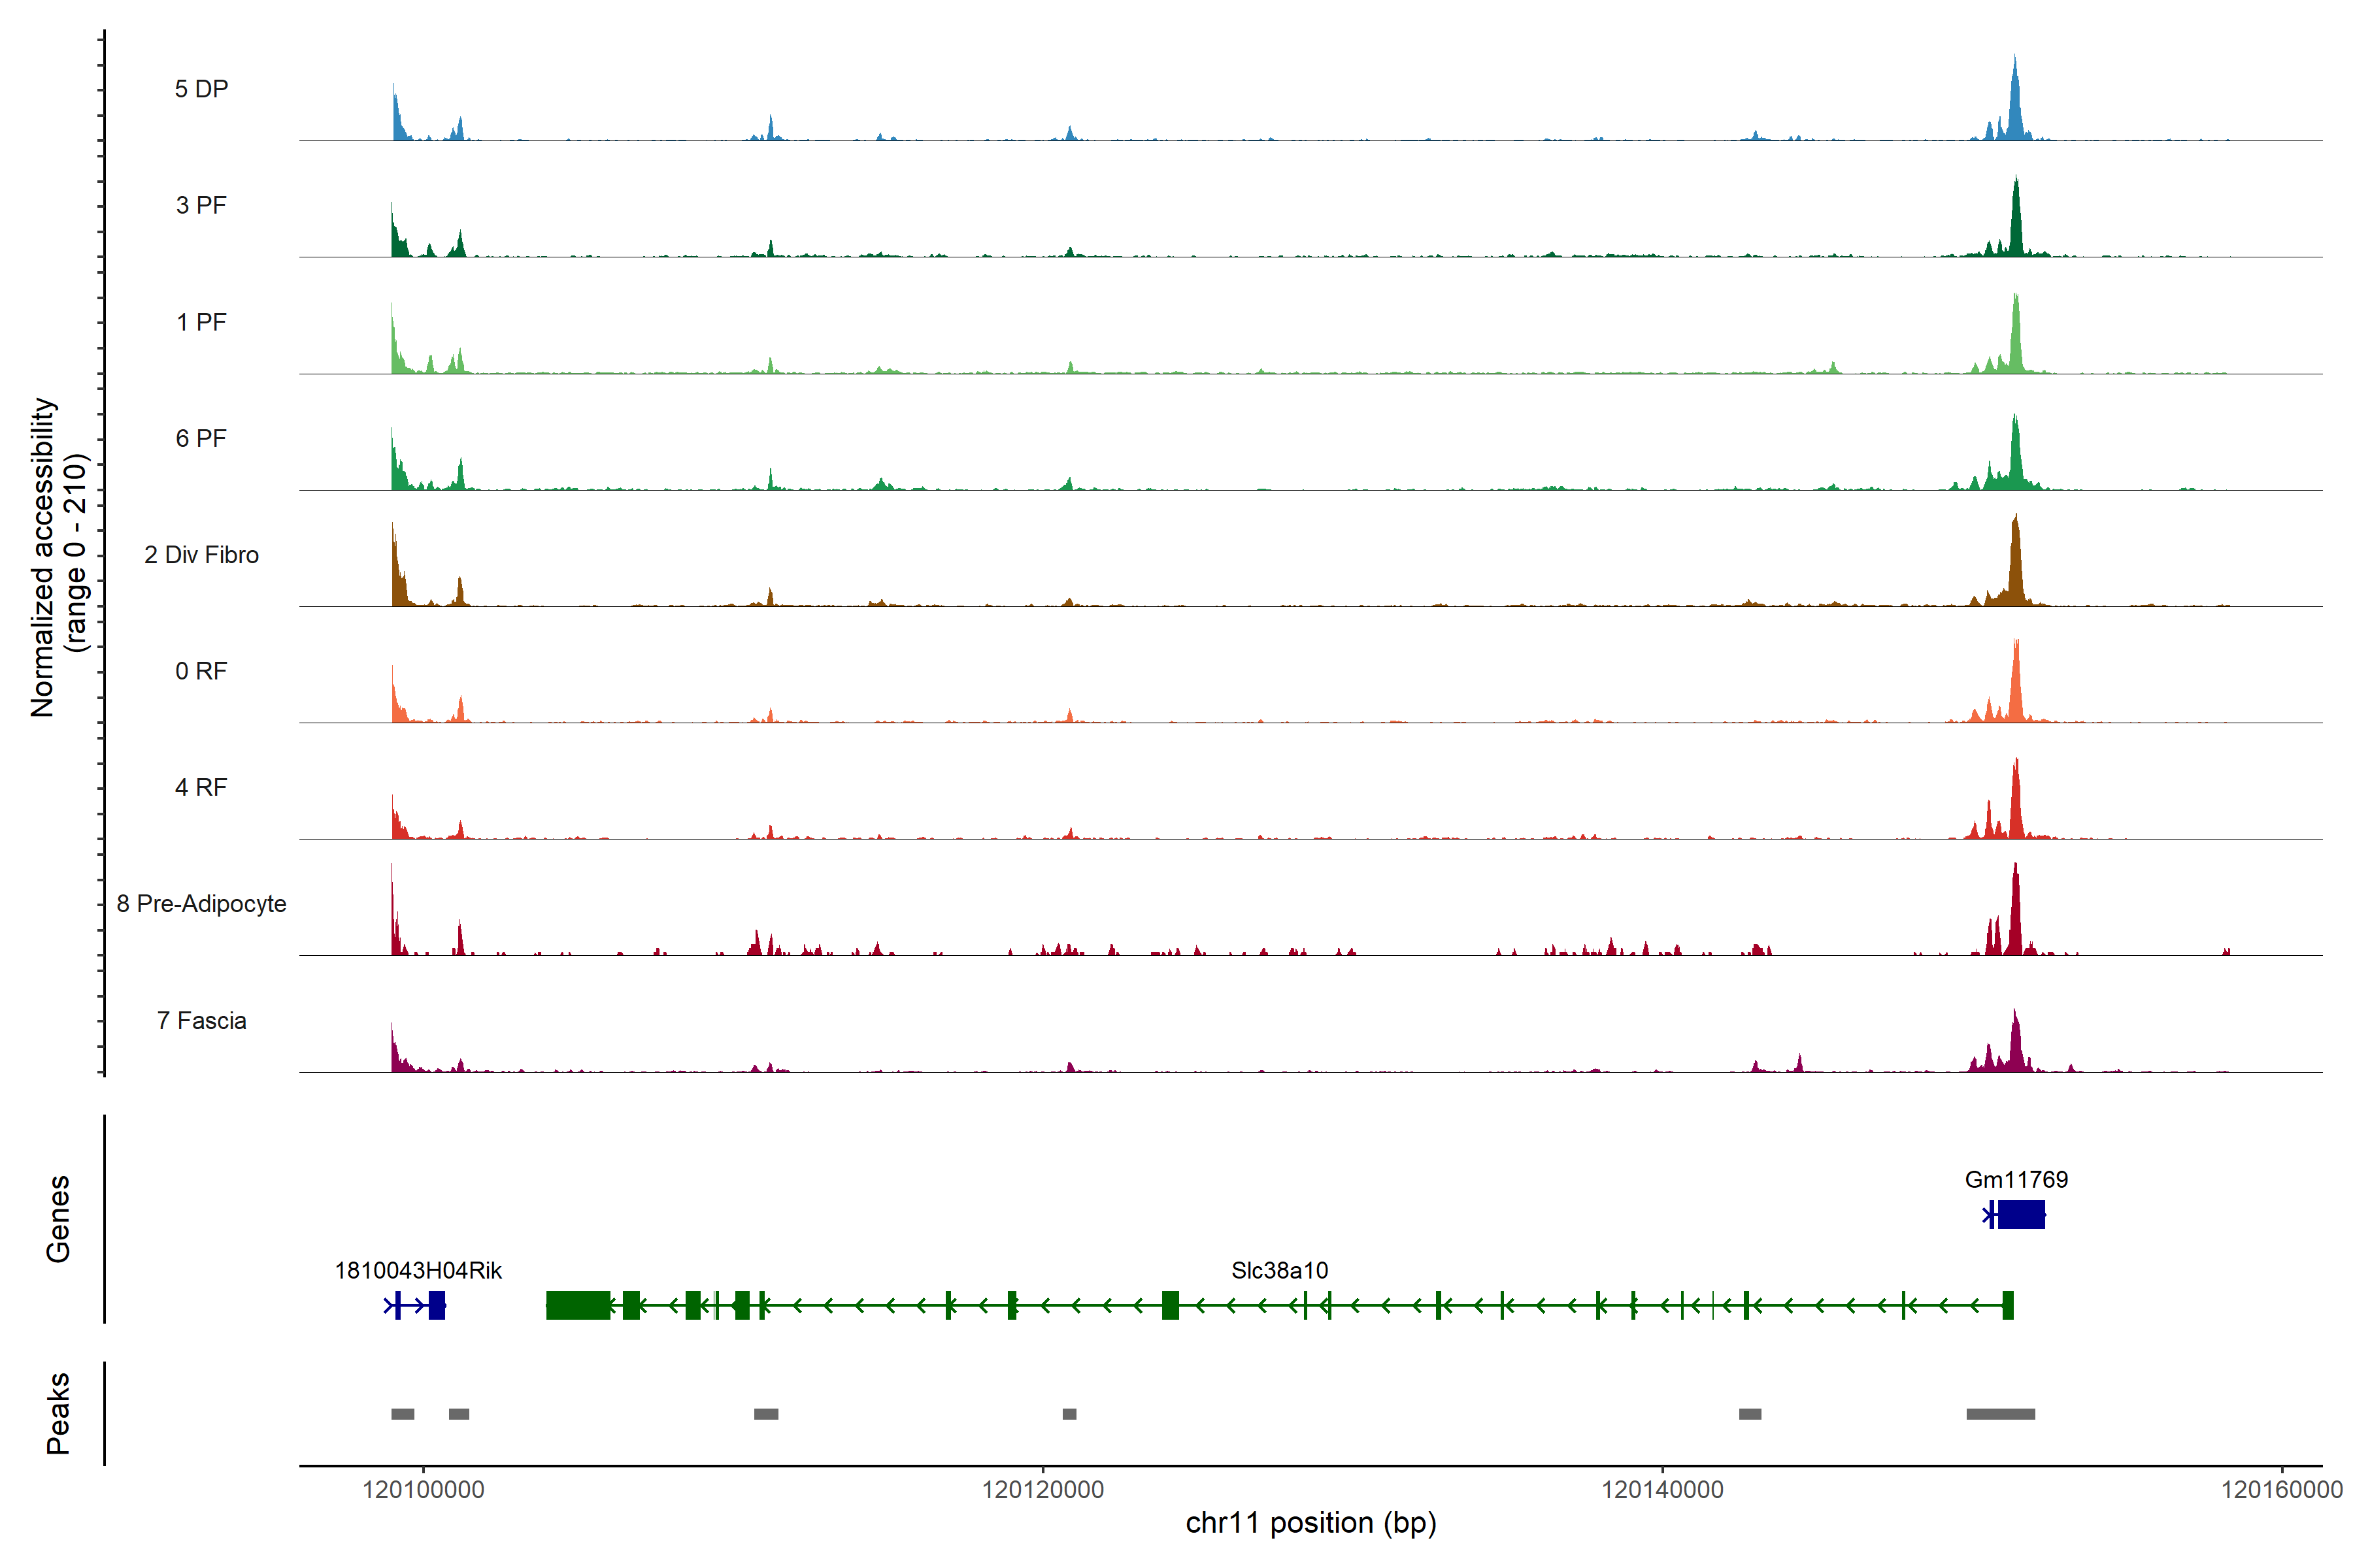Click the 120100000 axis tick label
The height and width of the screenshot is (1568, 2353).
coord(423,1489)
